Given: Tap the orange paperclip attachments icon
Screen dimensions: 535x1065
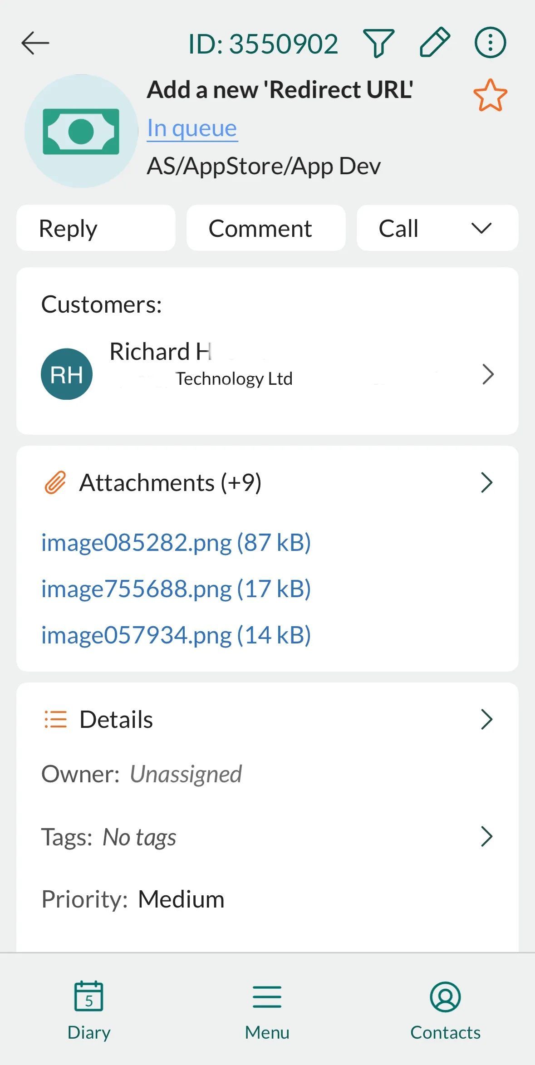Looking at the screenshot, I should 55,482.
